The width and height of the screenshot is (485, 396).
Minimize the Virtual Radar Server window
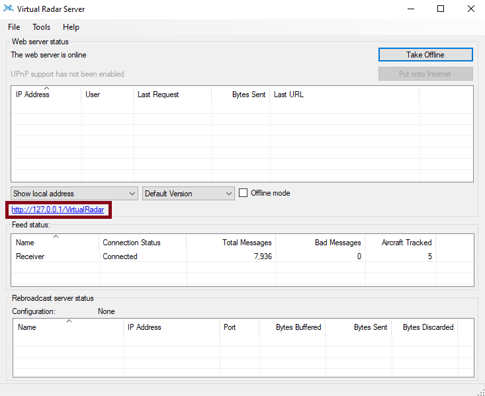coord(411,9)
